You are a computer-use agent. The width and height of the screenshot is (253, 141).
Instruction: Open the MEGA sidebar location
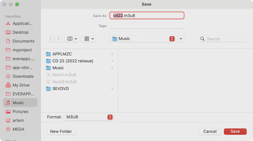[x=18, y=129]
